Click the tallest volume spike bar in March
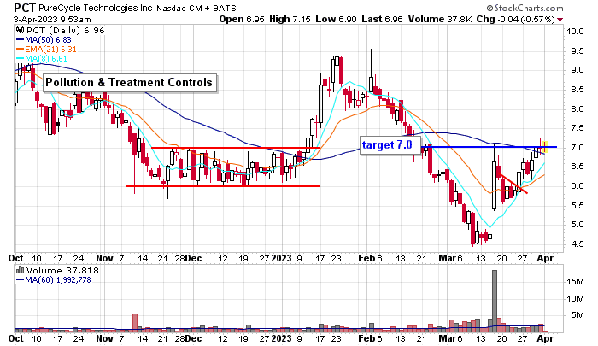 [495, 301]
